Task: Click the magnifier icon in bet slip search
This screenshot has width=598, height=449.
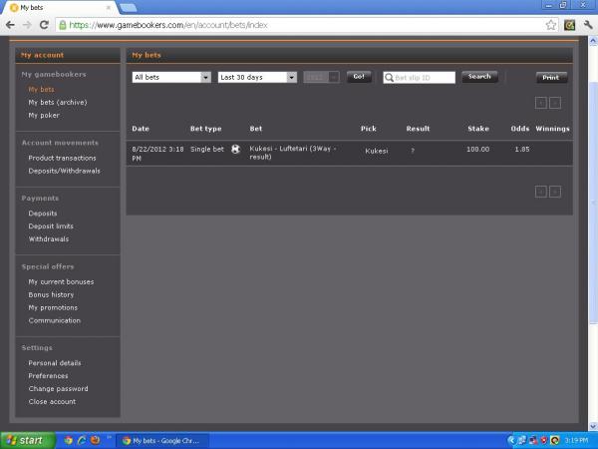Action: [389, 77]
